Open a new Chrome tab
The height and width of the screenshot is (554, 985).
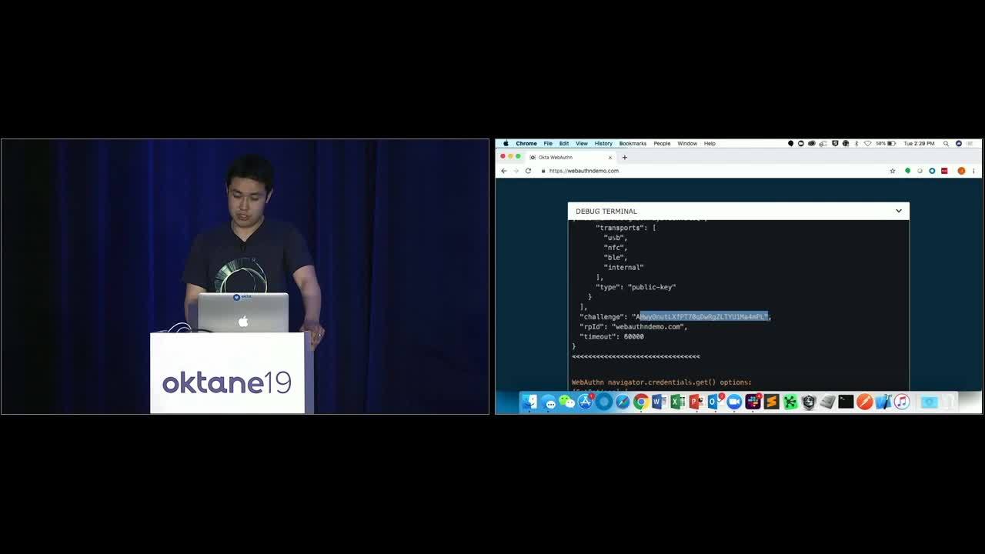[x=624, y=157]
